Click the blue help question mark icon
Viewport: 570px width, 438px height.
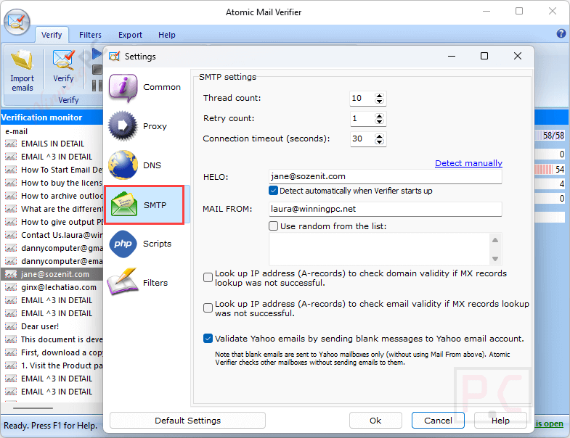(x=561, y=33)
